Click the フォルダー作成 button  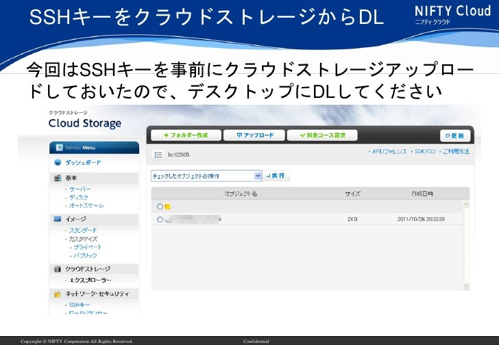(186, 136)
